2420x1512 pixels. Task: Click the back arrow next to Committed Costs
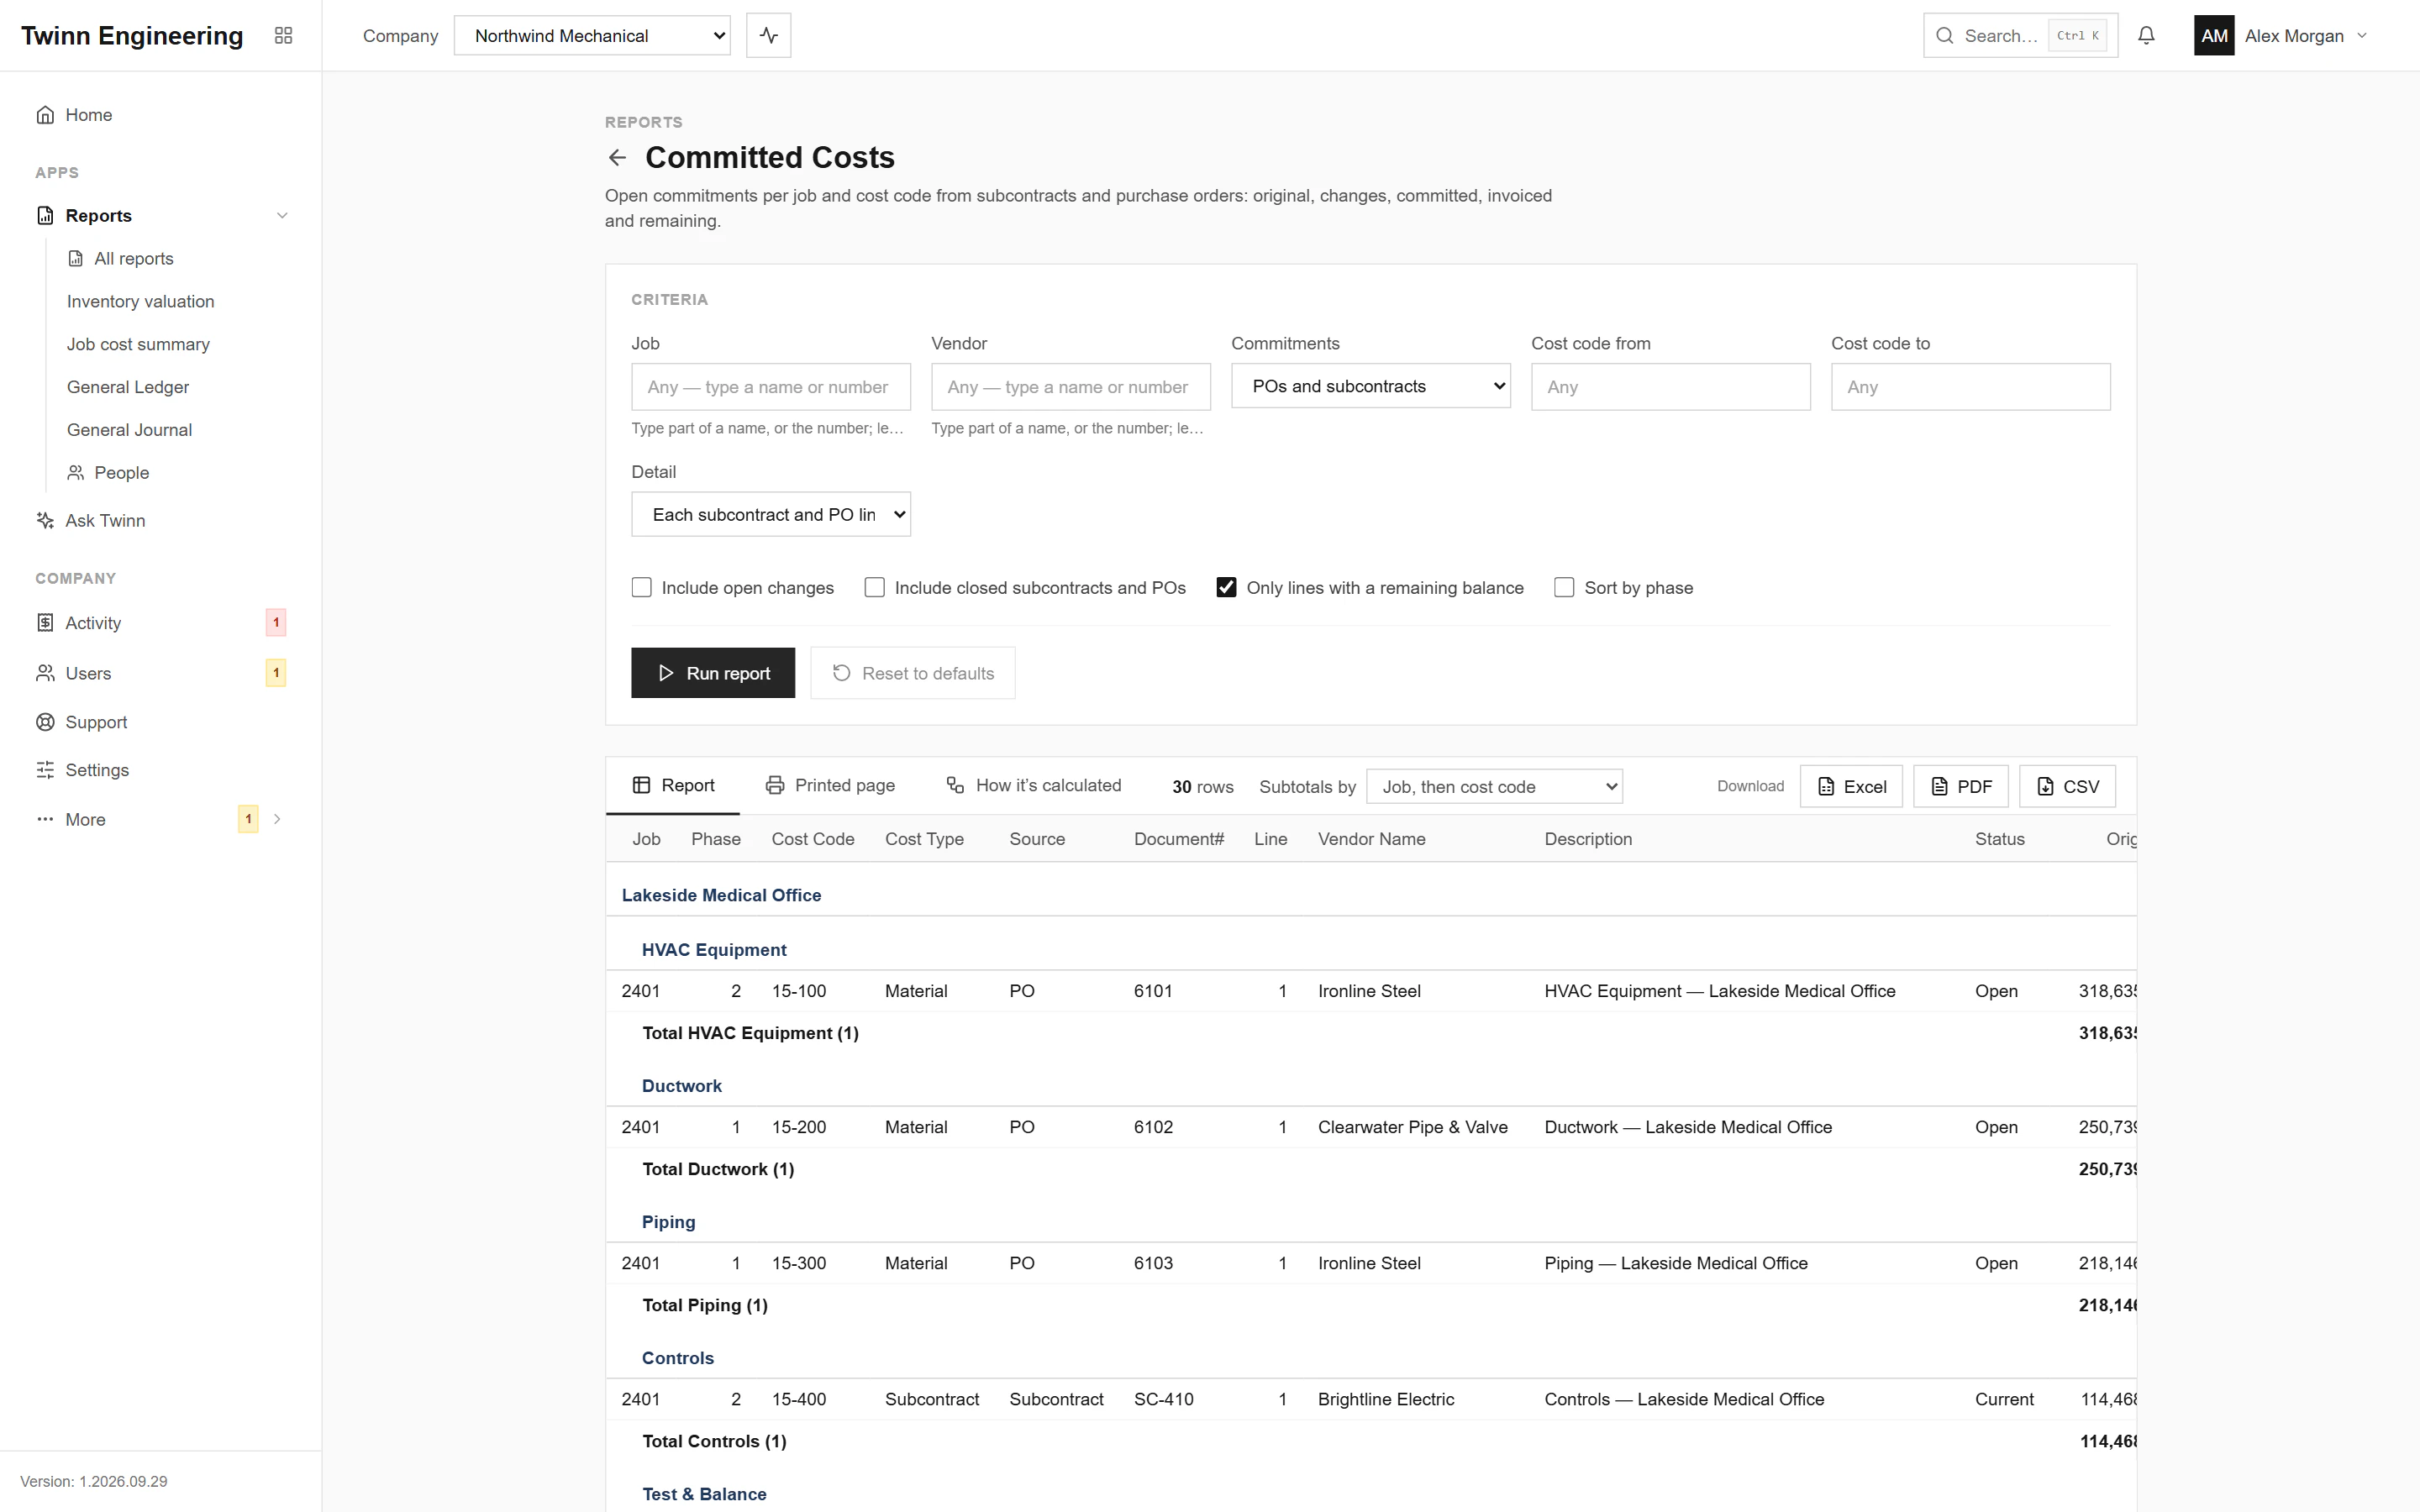pyautogui.click(x=617, y=158)
